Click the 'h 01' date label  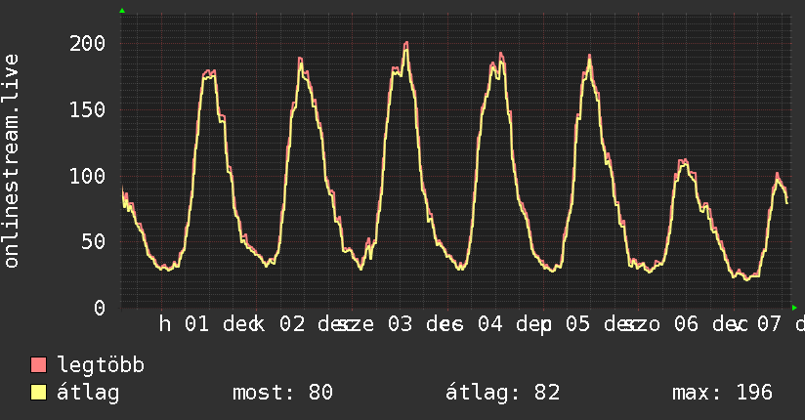[184, 325]
